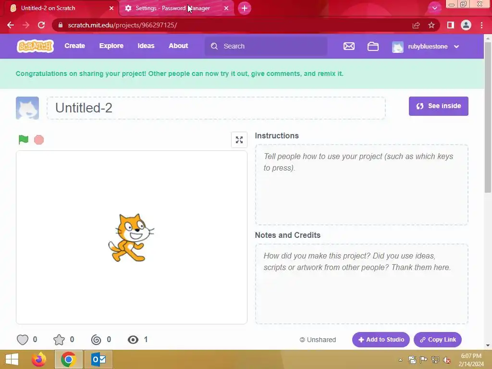Screen dimensions: 492x369
Task: Go back with the browser back arrow
Action: point(11,25)
